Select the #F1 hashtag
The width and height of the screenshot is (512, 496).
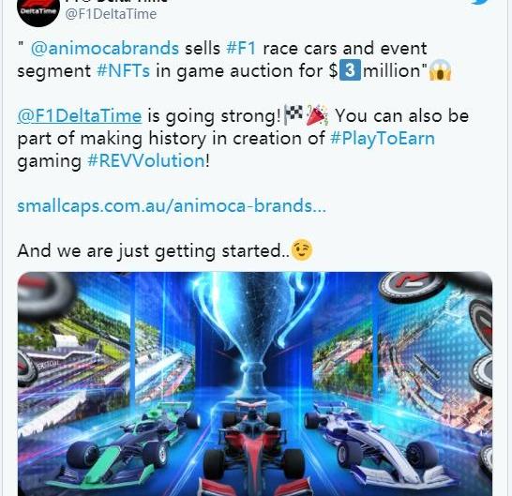point(241,48)
